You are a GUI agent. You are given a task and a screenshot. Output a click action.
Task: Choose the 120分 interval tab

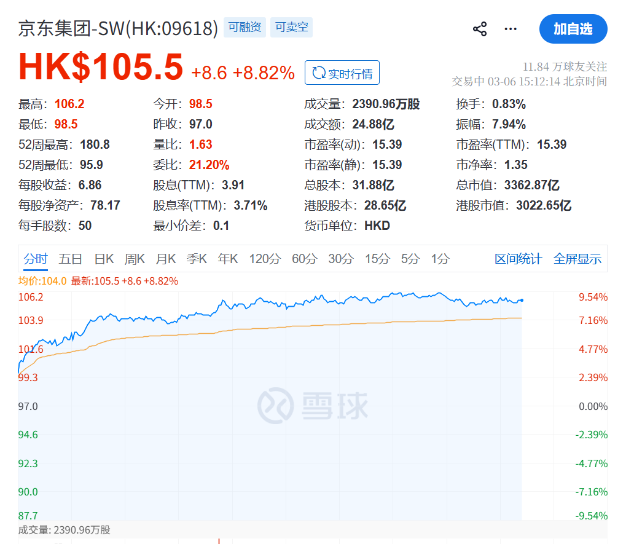pyautogui.click(x=265, y=259)
